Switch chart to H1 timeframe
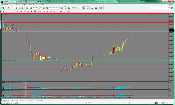 point(54,11)
